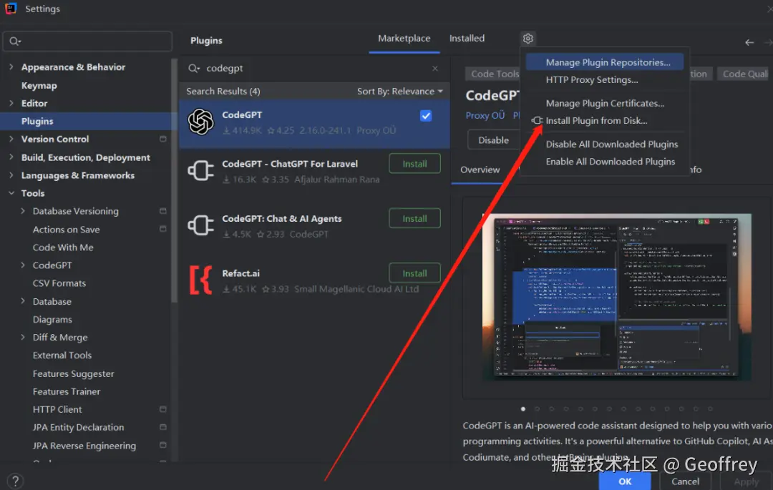Image resolution: width=773 pixels, height=490 pixels.
Task: Open the Diagrams settings
Action: tap(52, 320)
